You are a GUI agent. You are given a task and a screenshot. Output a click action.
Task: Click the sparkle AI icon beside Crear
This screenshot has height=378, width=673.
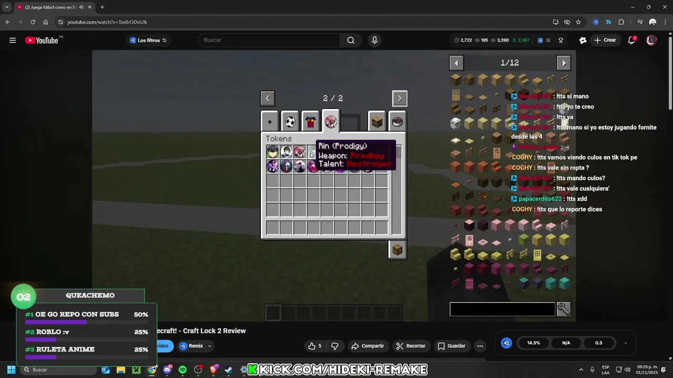point(583,40)
